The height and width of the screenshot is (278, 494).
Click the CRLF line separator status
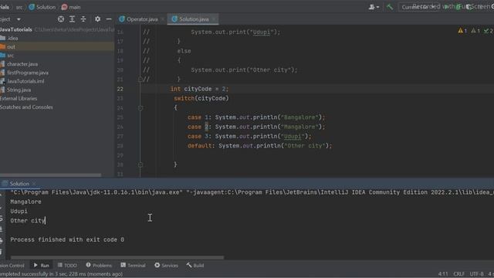(x=459, y=274)
